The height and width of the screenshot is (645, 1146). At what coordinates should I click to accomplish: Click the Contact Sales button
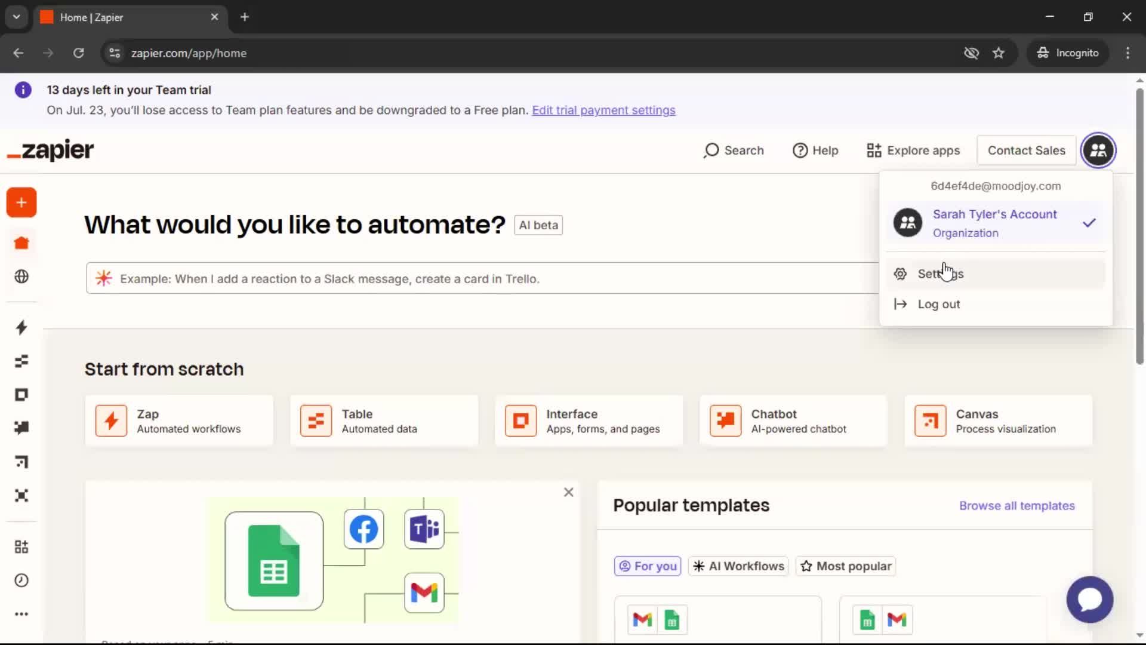tap(1026, 150)
